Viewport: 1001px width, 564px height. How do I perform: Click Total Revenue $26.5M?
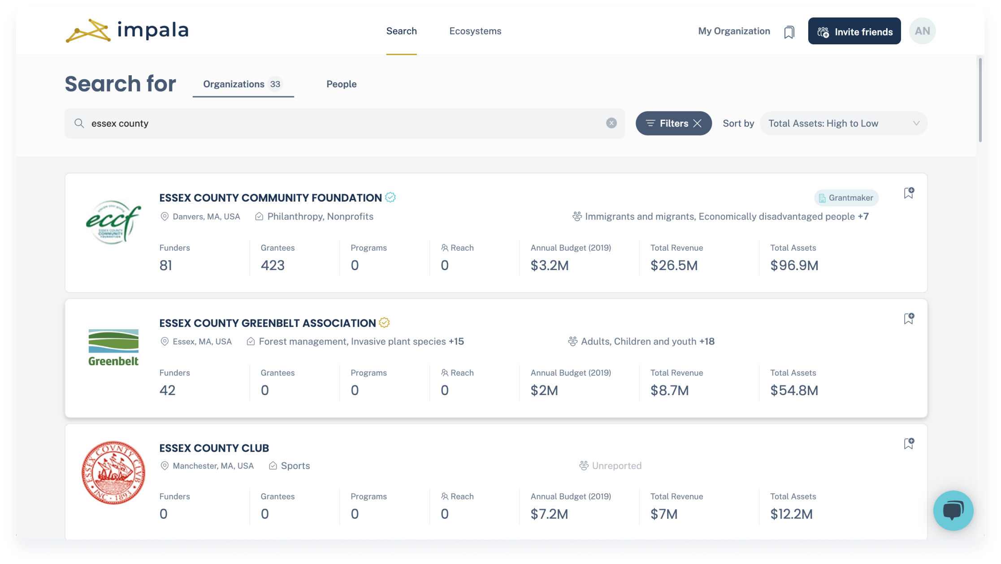click(x=674, y=265)
